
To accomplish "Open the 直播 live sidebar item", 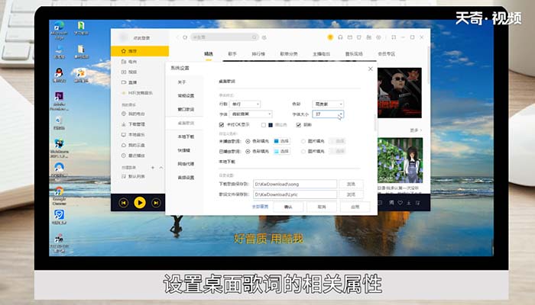I will [x=129, y=82].
